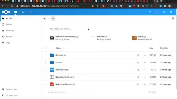Open the Documents folder name
Viewport: 177px width, 99px height.
(x=61, y=55)
